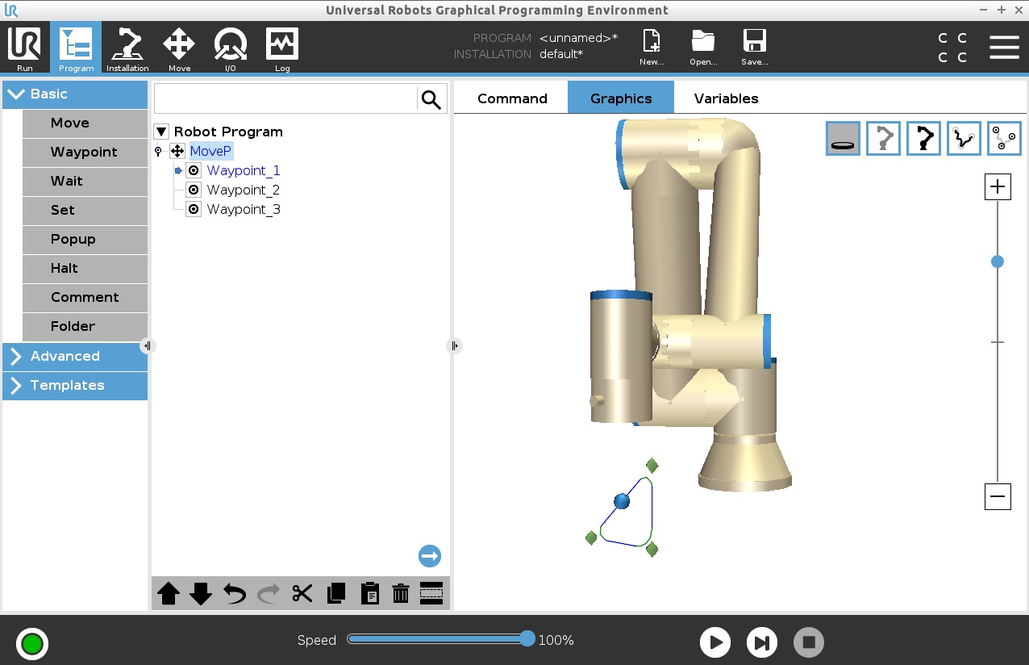
Task: Switch to the Program screen
Action: [x=76, y=48]
